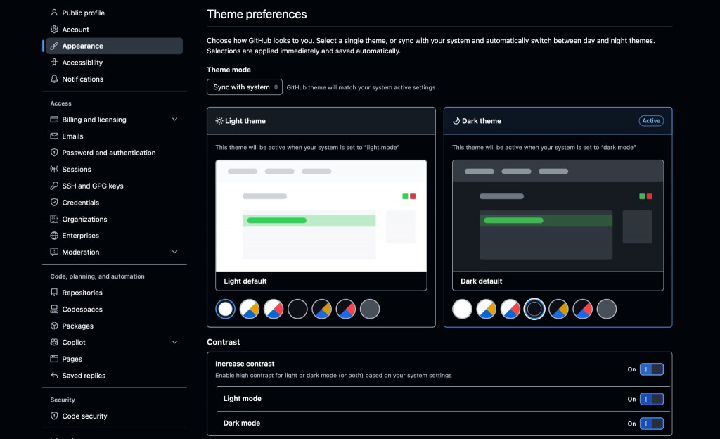720x439 pixels.
Task: Click the Enterprises sidebar text
Action: click(80, 236)
